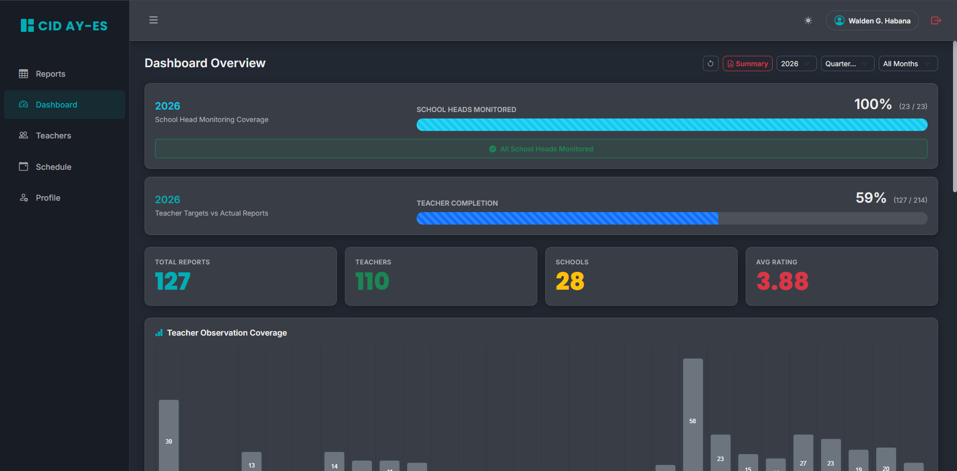Click the green check icon in banner
The width and height of the screenshot is (957, 471).
(x=492, y=149)
